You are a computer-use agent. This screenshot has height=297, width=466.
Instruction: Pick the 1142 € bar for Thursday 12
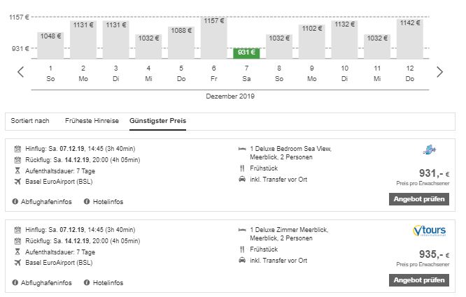[409, 40]
